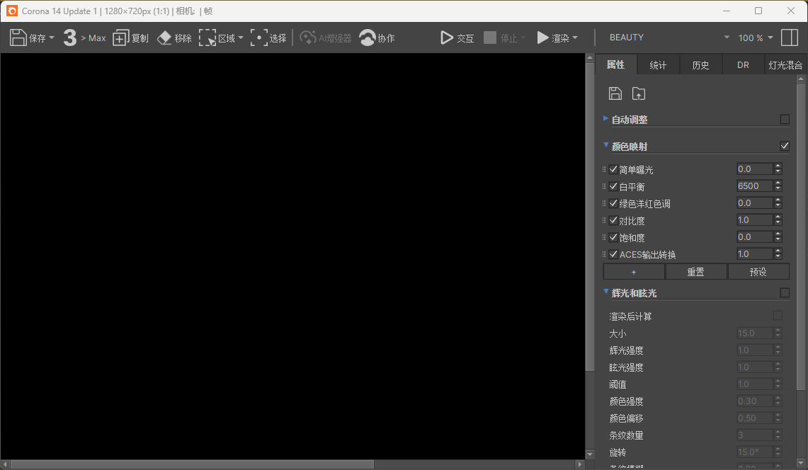Viewport: 808px width, 470px height.
Task: Collapse the 颜色映射 section
Action: [x=606, y=146]
